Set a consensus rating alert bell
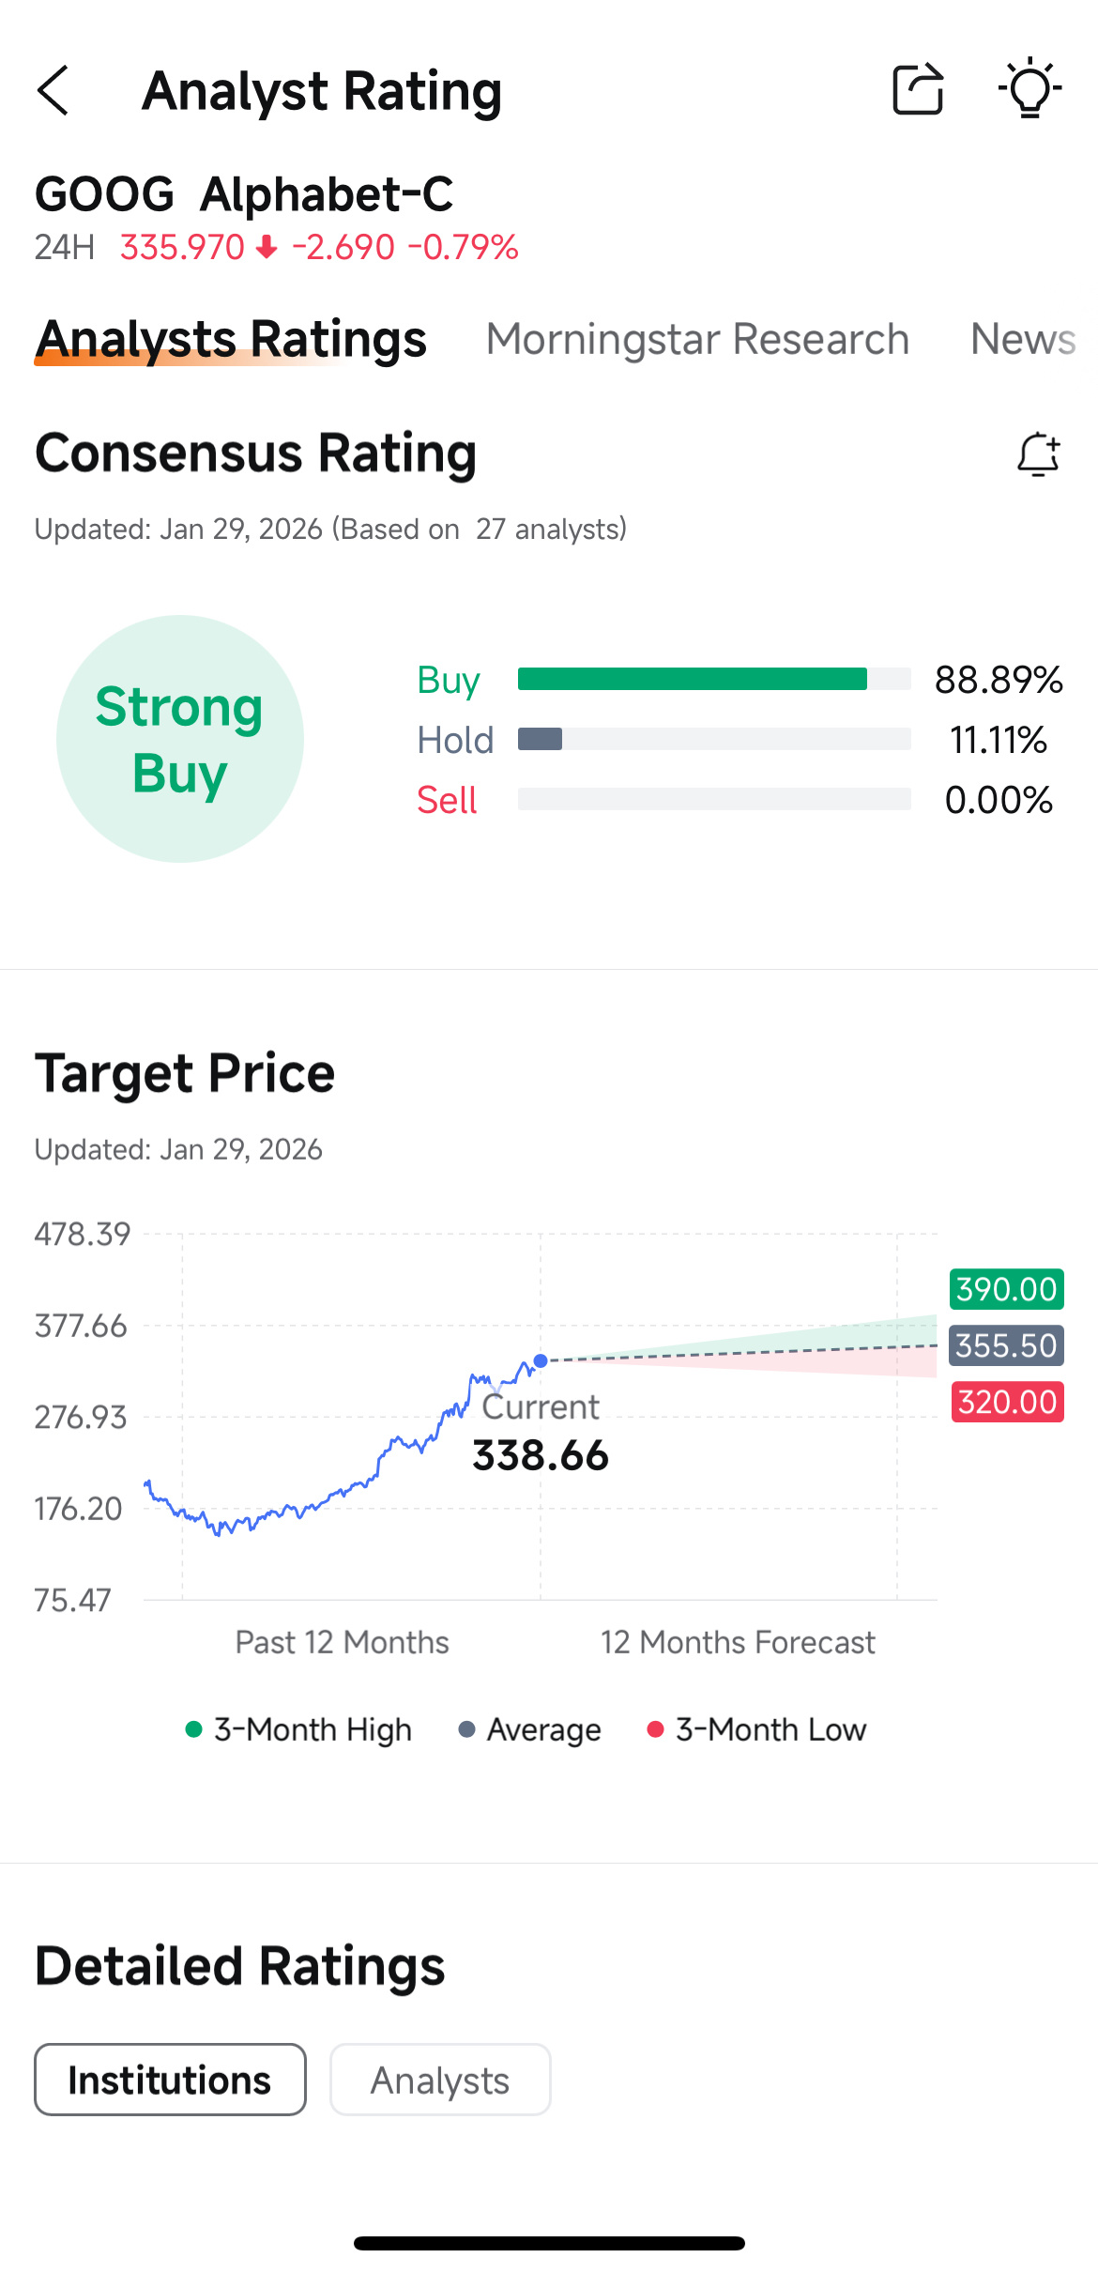 coord(1038,454)
